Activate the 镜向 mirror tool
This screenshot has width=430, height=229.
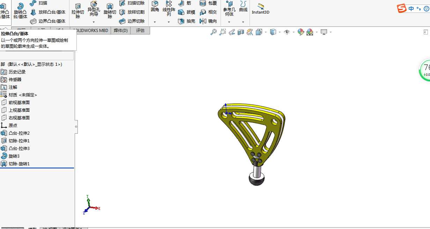point(208,21)
